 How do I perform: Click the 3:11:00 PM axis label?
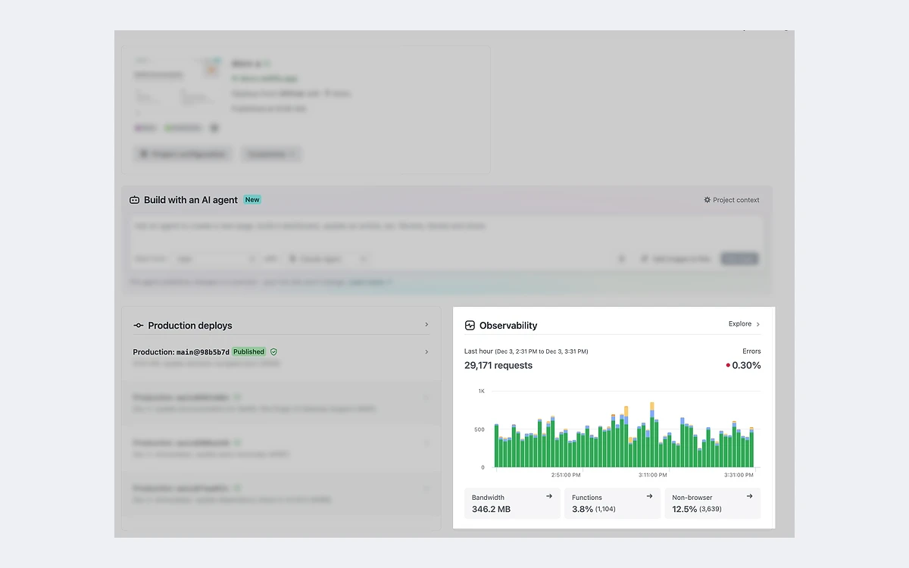tap(652, 475)
